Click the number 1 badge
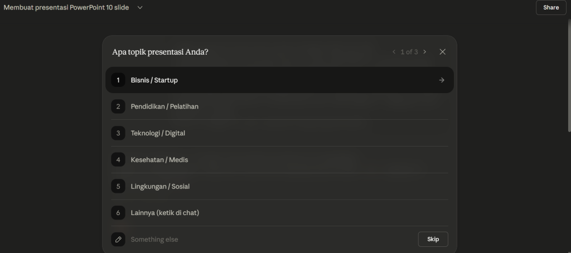571x253 pixels. tap(118, 80)
